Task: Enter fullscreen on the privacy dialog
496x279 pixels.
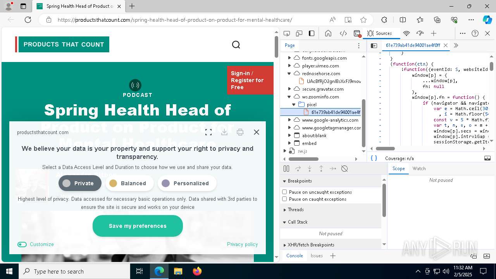Action: click(x=208, y=132)
